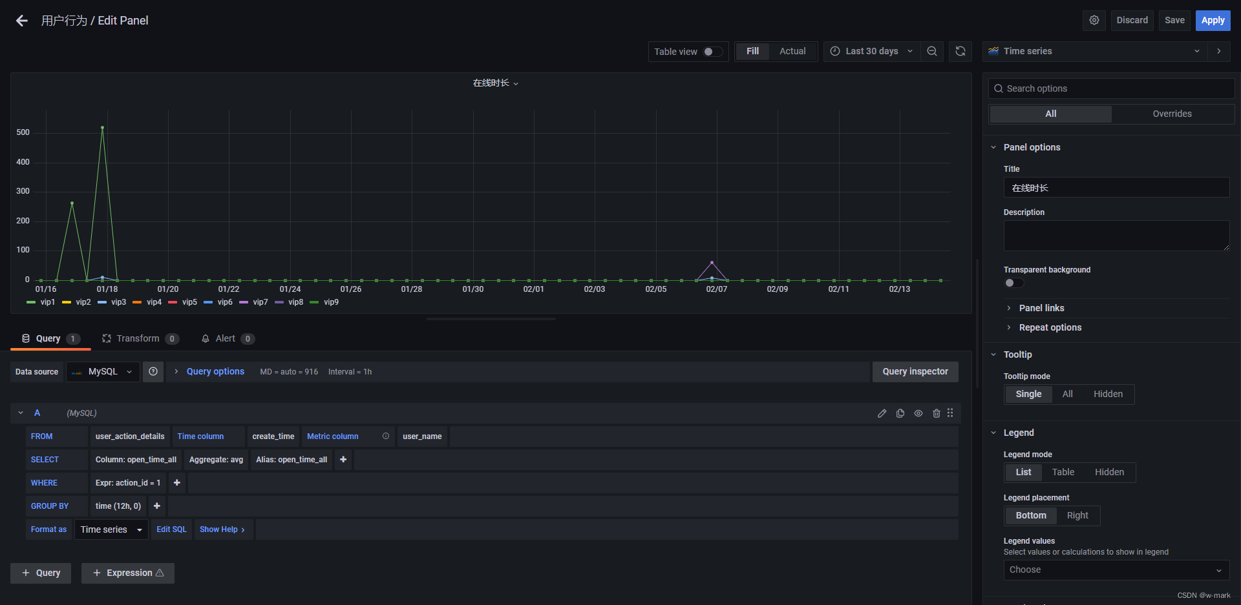The image size is (1241, 605).
Task: Go back using the arrow icon
Action: (x=22, y=21)
